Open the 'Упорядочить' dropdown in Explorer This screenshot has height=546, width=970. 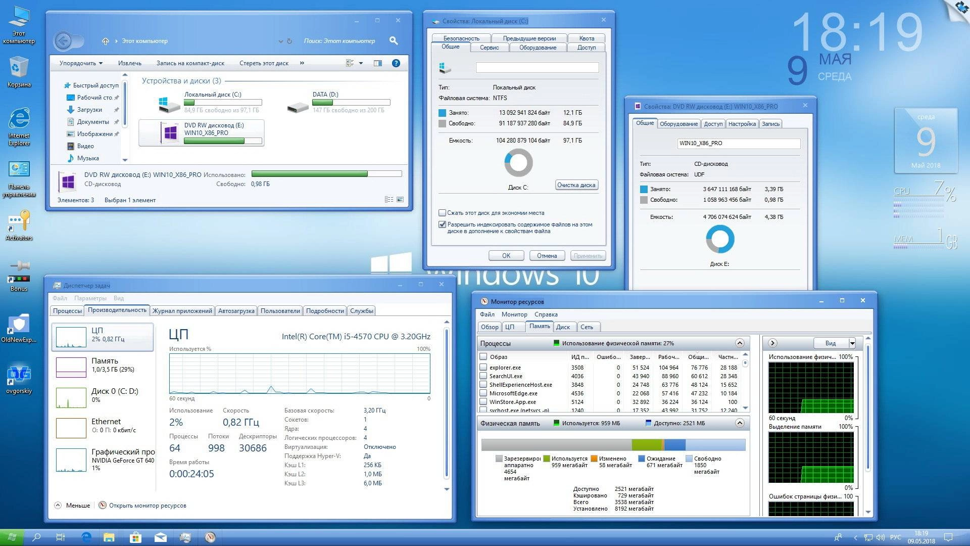(x=81, y=63)
